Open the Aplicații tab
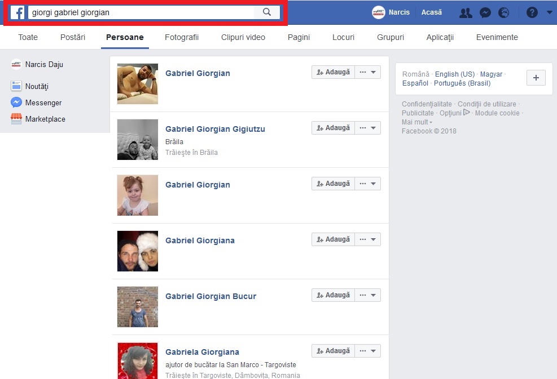557x379 pixels. (440, 37)
